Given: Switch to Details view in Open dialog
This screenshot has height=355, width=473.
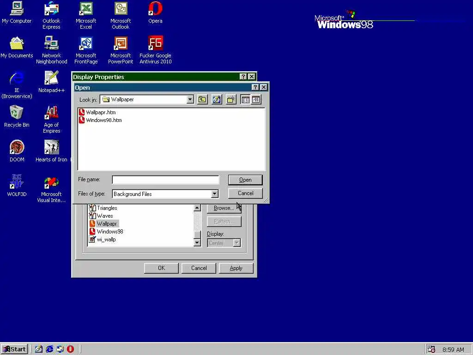Looking at the screenshot, I should point(256,100).
